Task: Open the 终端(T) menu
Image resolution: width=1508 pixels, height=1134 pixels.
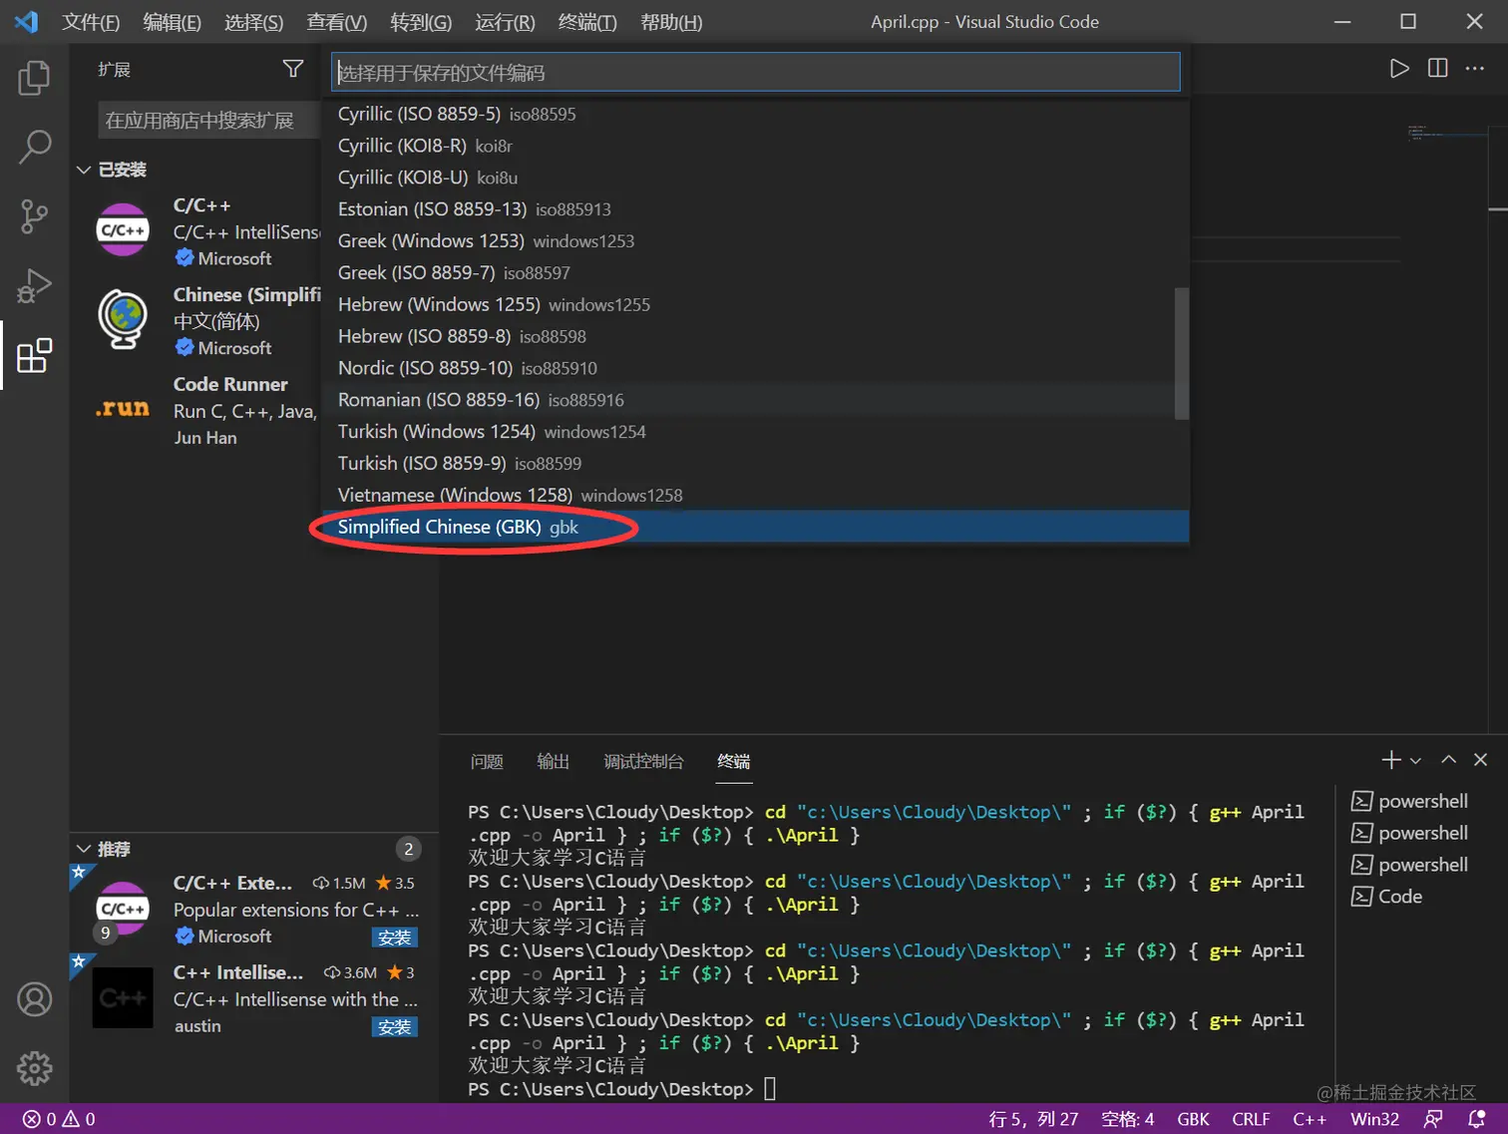Action: 587,22
